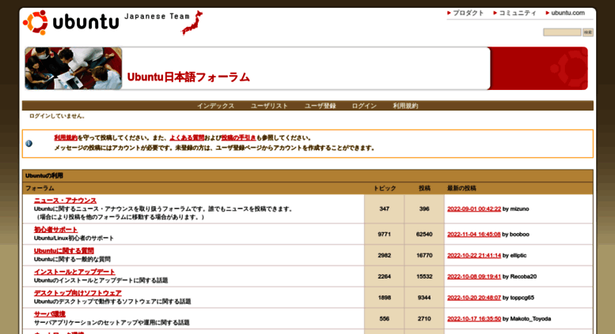Open the インストールとアップデート forum

(74, 272)
